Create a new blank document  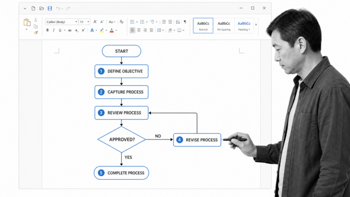pyautogui.click(x=33, y=9)
